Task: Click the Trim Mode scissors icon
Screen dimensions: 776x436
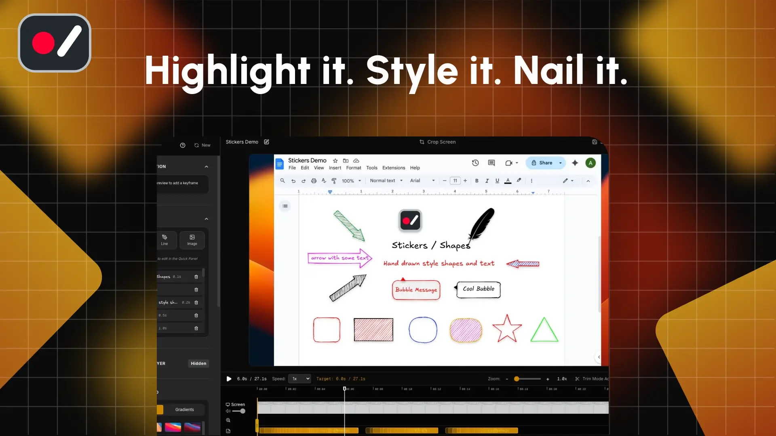Action: (x=577, y=379)
